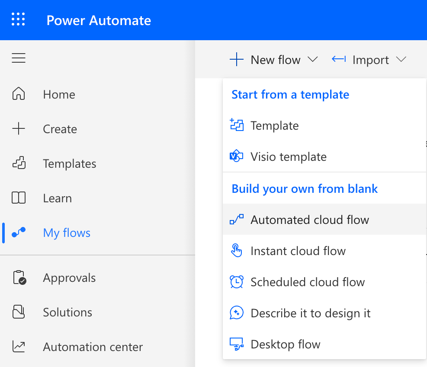Click the New flow button label

pos(276,60)
